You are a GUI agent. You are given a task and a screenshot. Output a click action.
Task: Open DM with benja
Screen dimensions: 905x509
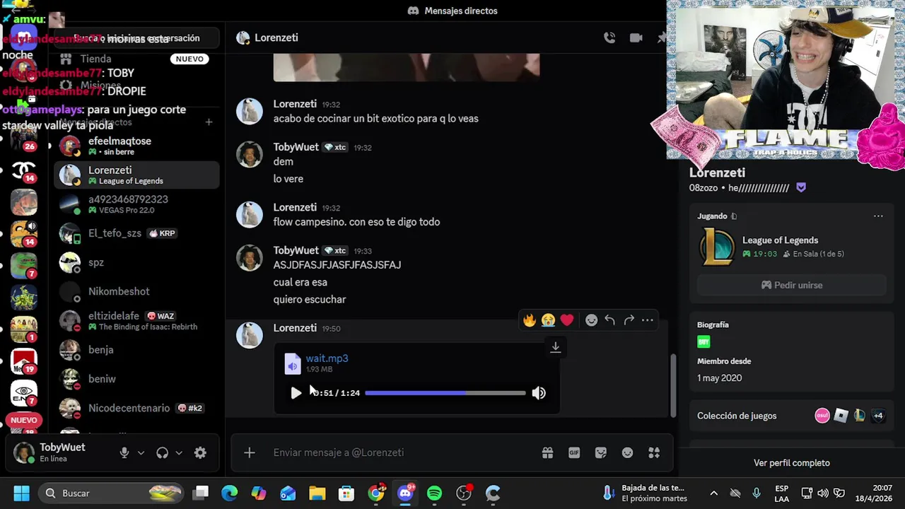(x=136, y=350)
